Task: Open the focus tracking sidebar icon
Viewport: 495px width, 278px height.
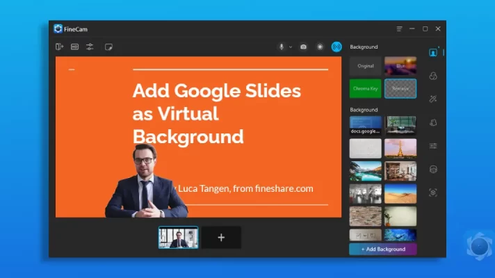Action: click(x=433, y=193)
